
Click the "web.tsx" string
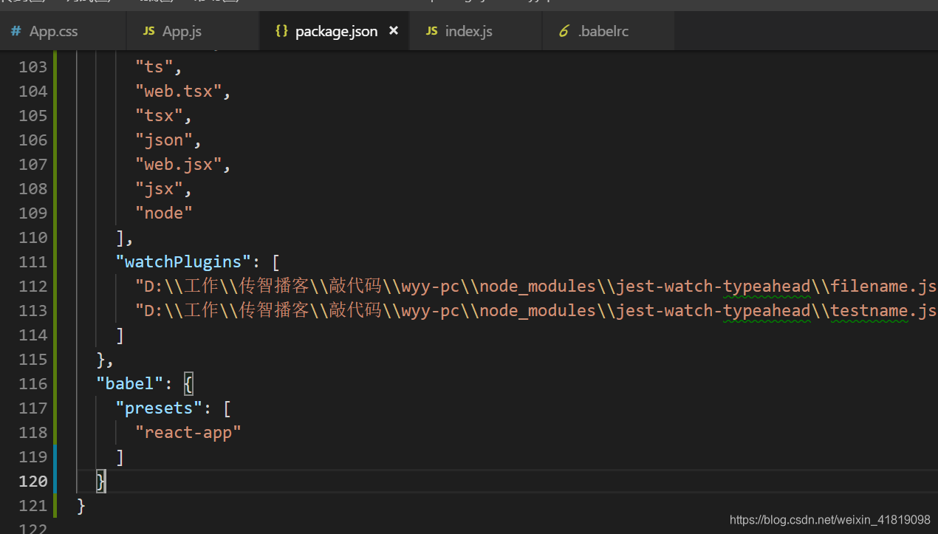pos(178,91)
